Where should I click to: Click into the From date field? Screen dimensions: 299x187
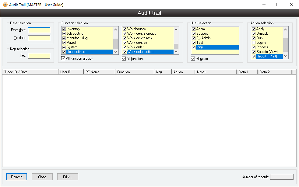pos(39,30)
